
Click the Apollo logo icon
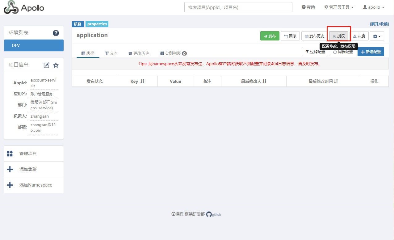(x=11, y=7)
